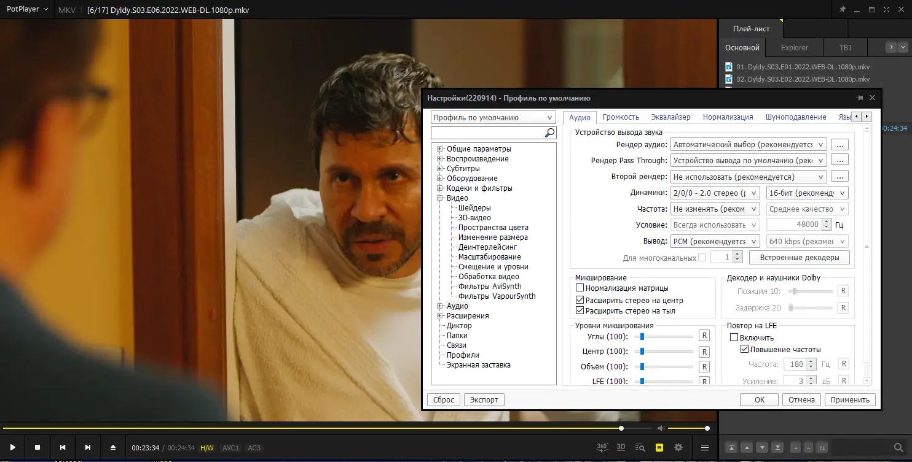912x462 pixels.
Task: Open the PotPlayer main menu
Action: [28, 10]
